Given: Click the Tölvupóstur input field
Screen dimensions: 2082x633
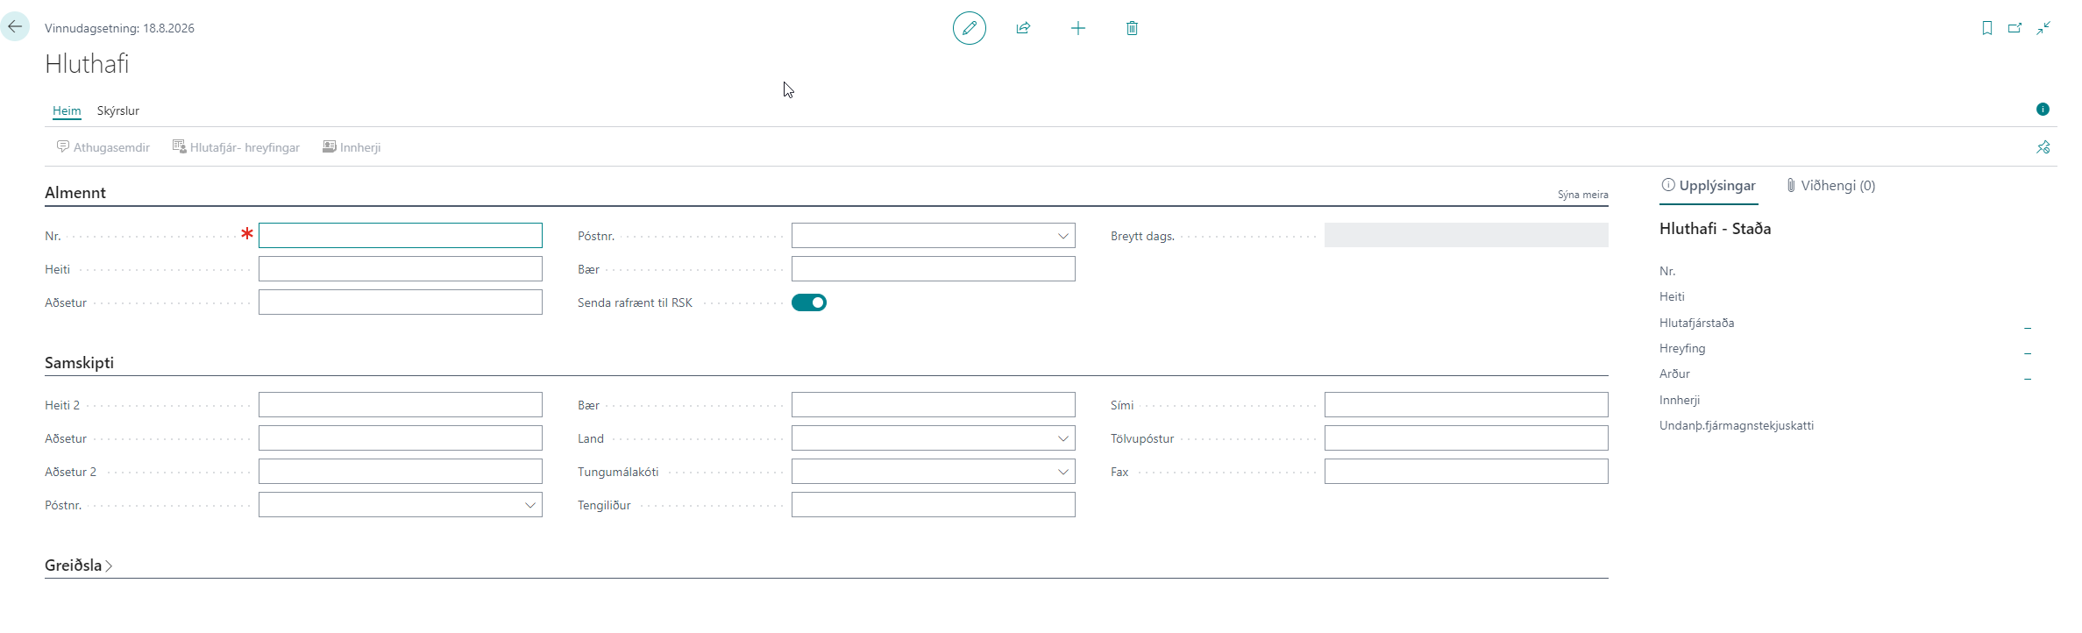Looking at the screenshot, I should [1466, 438].
